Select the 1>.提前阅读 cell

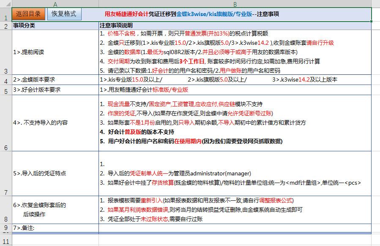55,52
